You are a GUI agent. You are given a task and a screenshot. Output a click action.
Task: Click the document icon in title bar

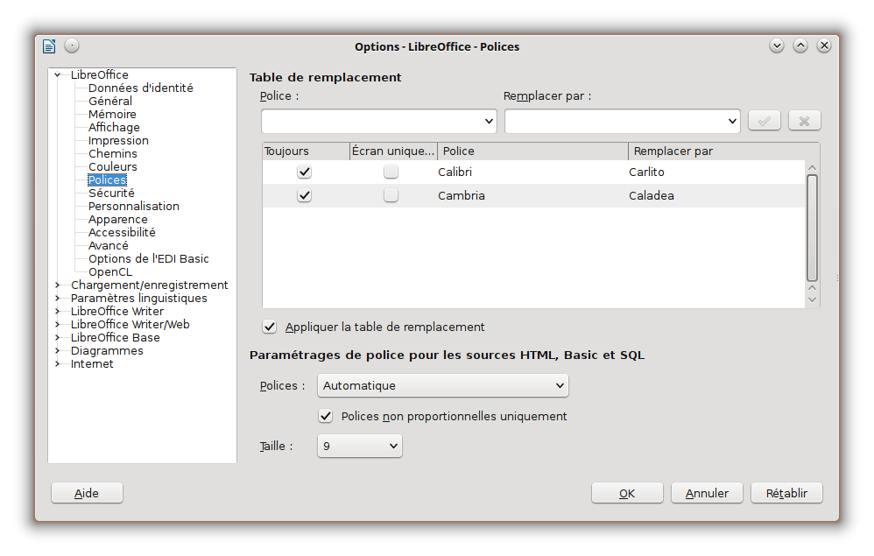(49, 46)
